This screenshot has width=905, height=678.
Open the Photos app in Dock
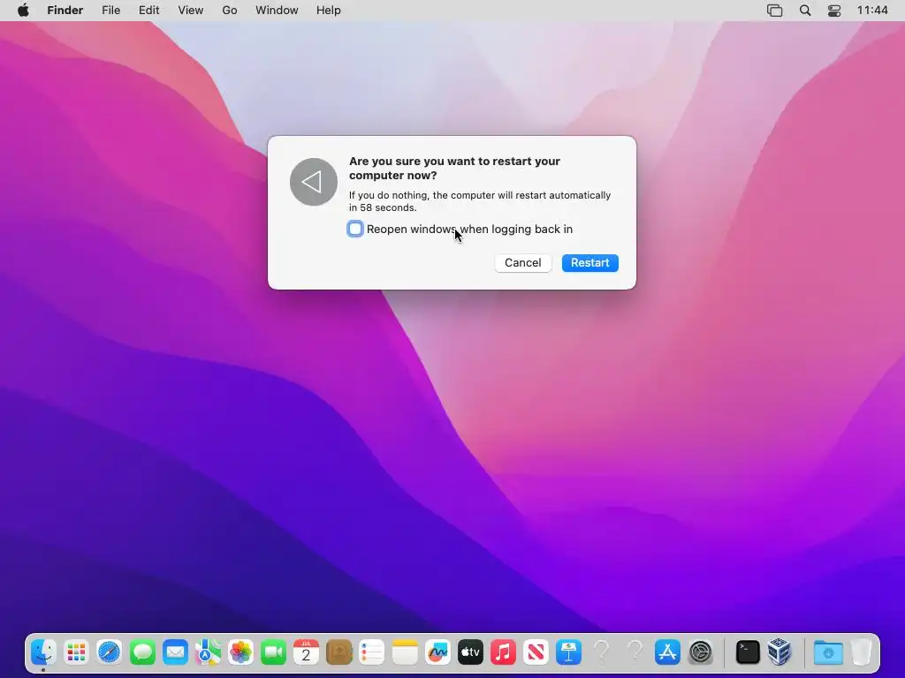[240, 652]
